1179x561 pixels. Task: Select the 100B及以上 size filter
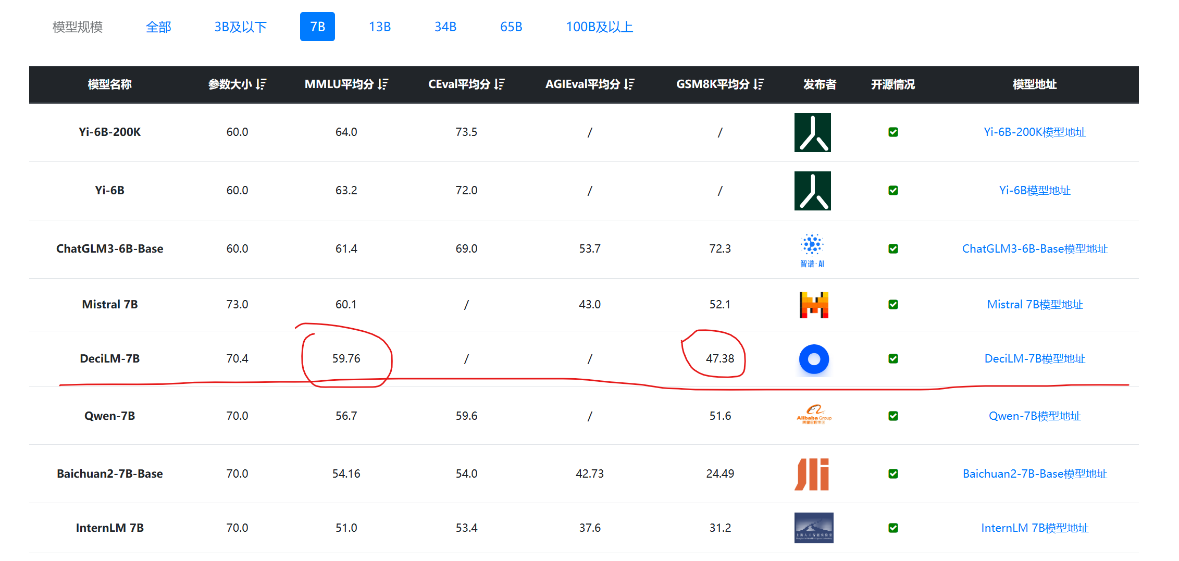599,27
